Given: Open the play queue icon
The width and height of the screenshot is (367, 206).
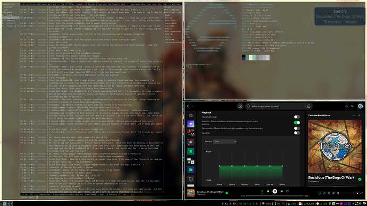Looking at the screenshot, I should (329, 193).
